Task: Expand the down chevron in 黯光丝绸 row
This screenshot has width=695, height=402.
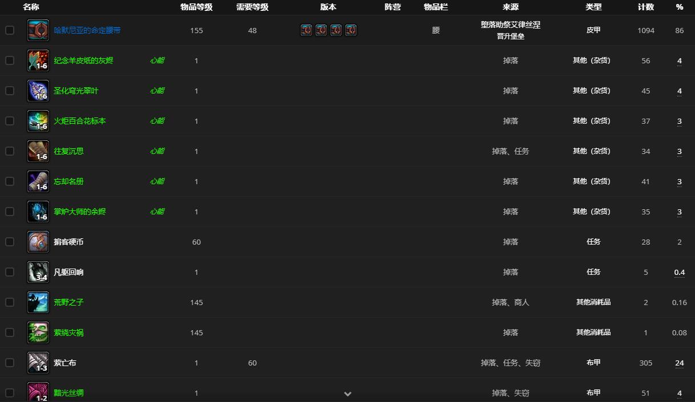Action: coord(347,393)
